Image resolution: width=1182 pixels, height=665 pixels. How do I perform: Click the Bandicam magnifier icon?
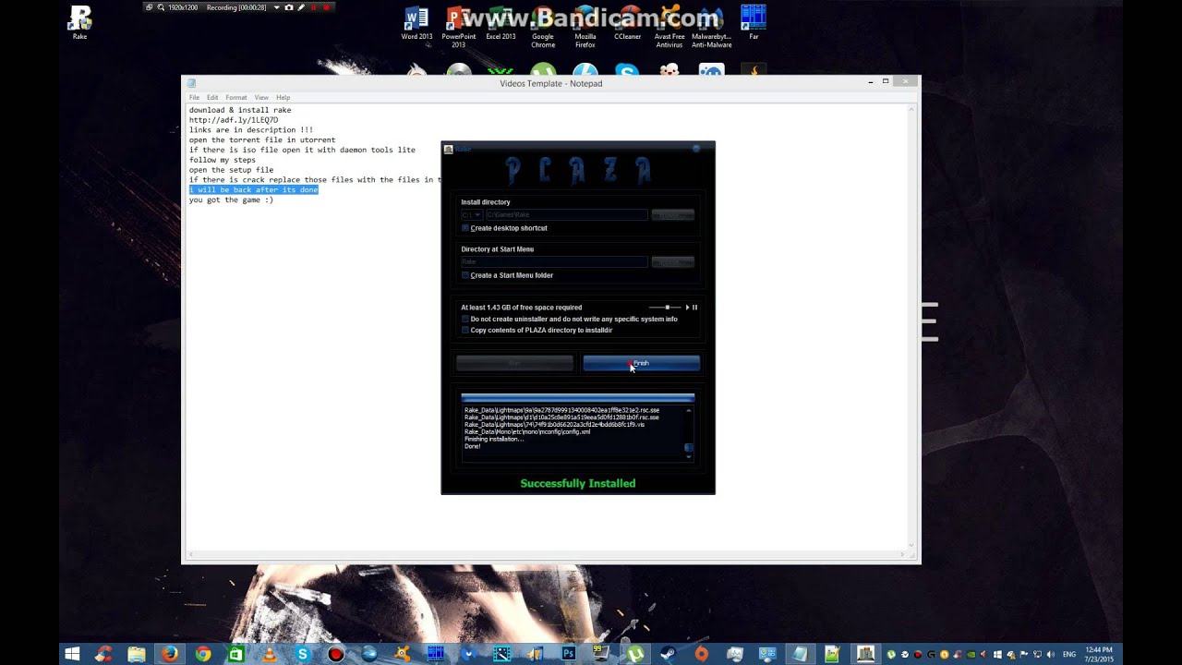pyautogui.click(x=161, y=7)
